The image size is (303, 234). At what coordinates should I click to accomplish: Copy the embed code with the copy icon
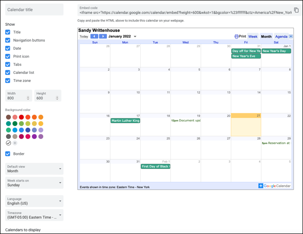point(296,10)
